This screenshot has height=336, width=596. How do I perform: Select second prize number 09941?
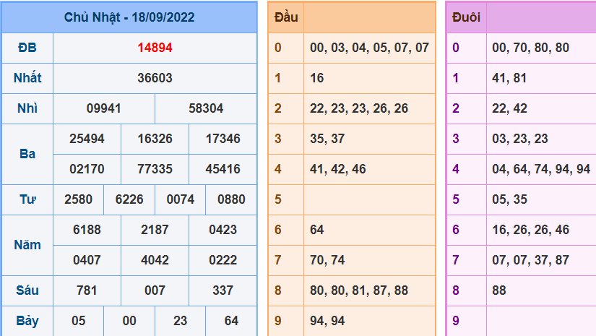tap(104, 108)
